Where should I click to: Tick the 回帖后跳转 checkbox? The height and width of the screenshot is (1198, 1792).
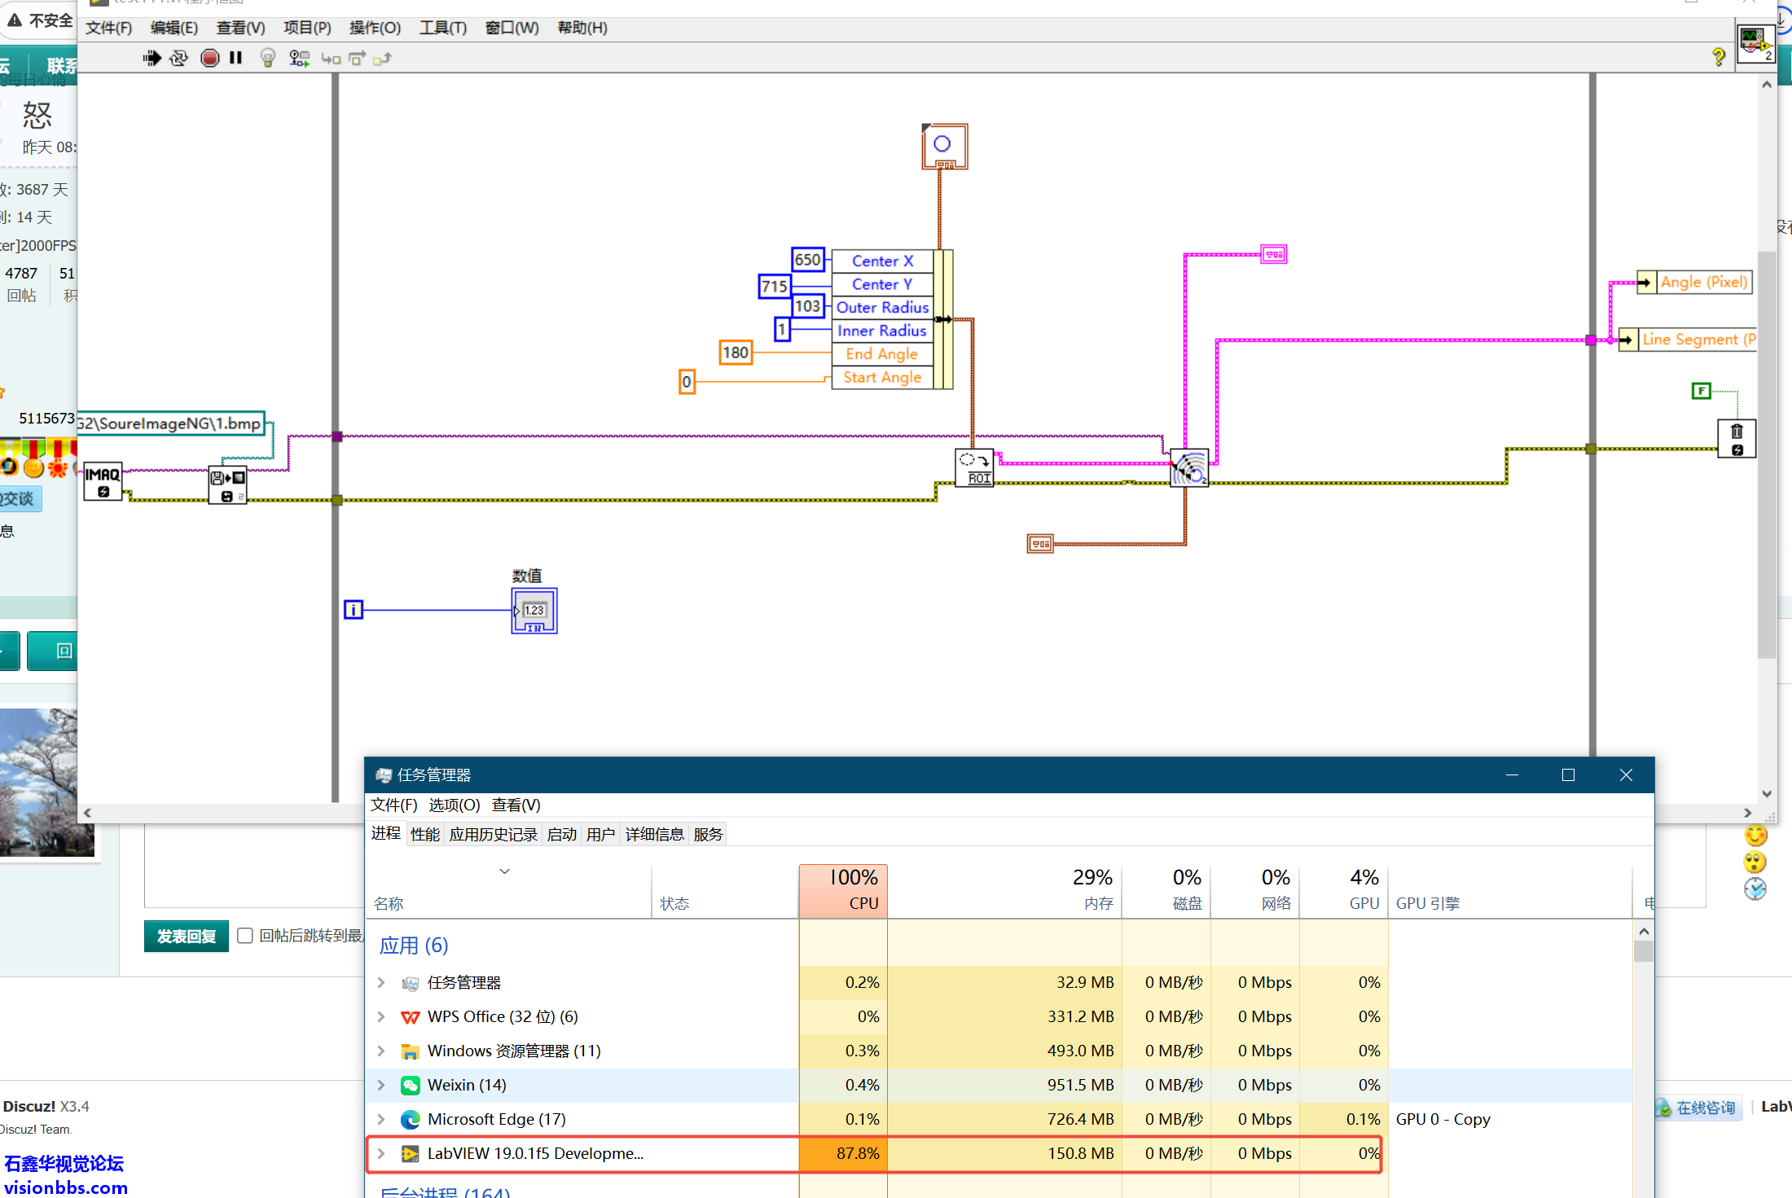tap(245, 936)
